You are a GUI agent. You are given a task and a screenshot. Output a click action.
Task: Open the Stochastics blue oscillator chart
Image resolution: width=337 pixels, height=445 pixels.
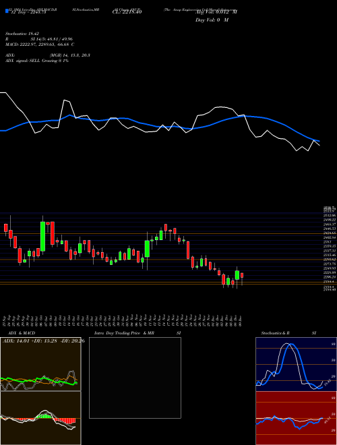point(296,364)
